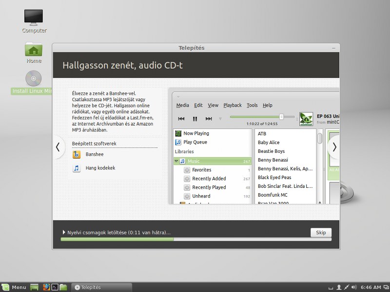Select Now Playing in the Banshee sidebar

pos(213,133)
